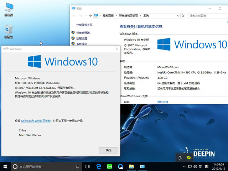Minimize the System window

coord(210,9)
